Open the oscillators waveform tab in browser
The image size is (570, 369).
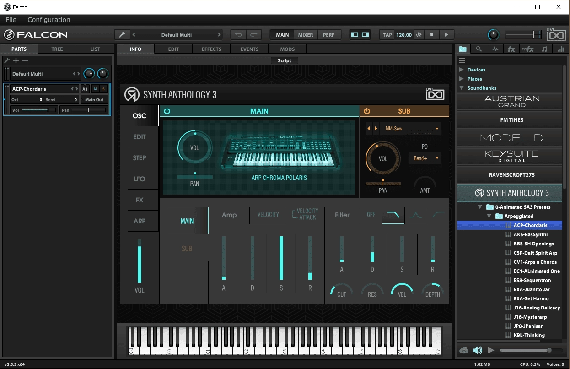click(x=495, y=49)
